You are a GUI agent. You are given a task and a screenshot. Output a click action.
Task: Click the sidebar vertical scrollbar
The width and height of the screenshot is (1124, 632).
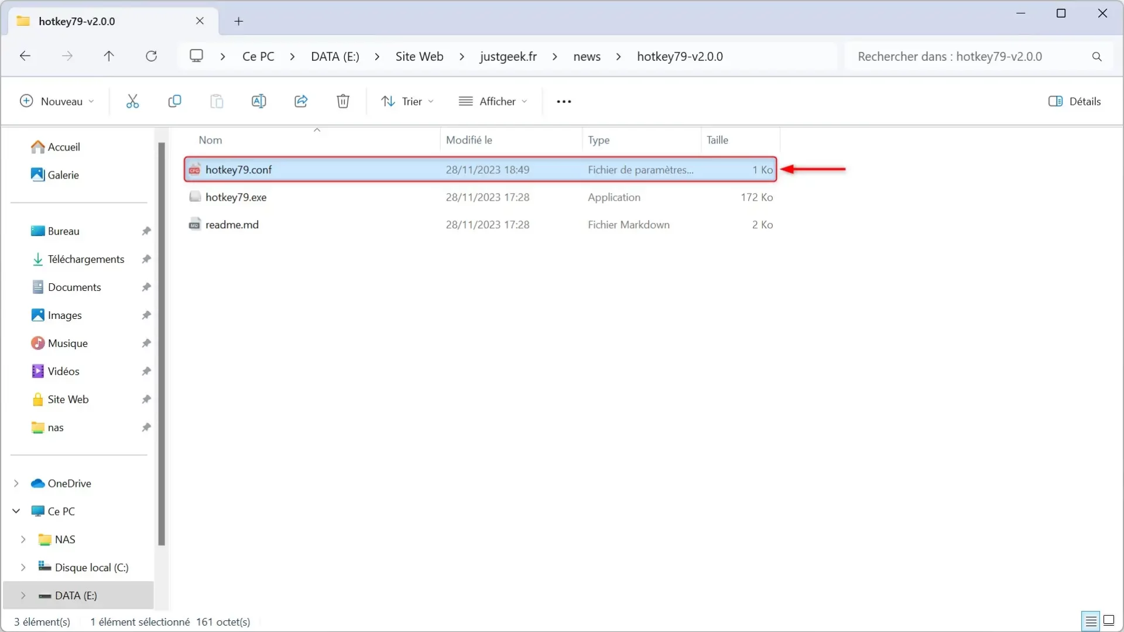162,344
